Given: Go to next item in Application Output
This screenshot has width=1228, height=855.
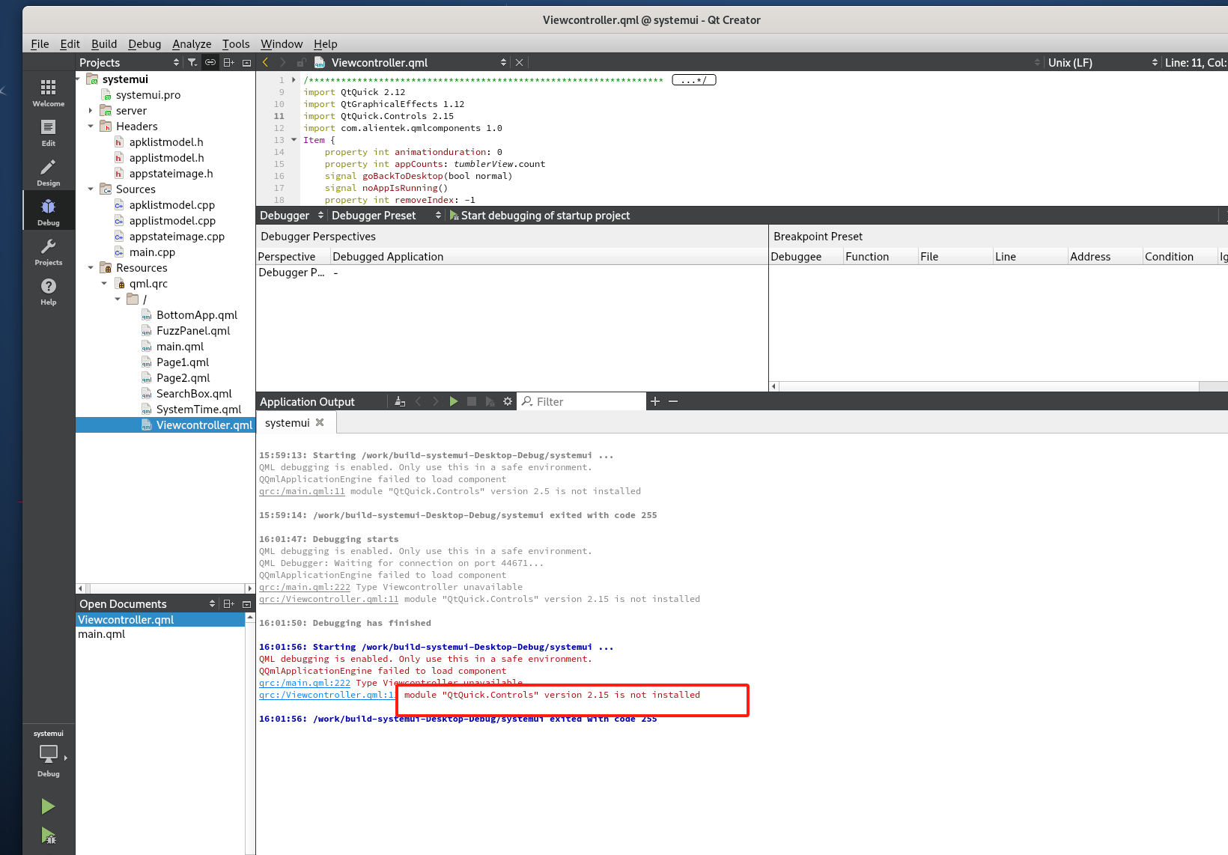Looking at the screenshot, I should tap(436, 401).
